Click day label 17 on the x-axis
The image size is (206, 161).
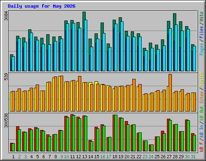(x=109, y=157)
